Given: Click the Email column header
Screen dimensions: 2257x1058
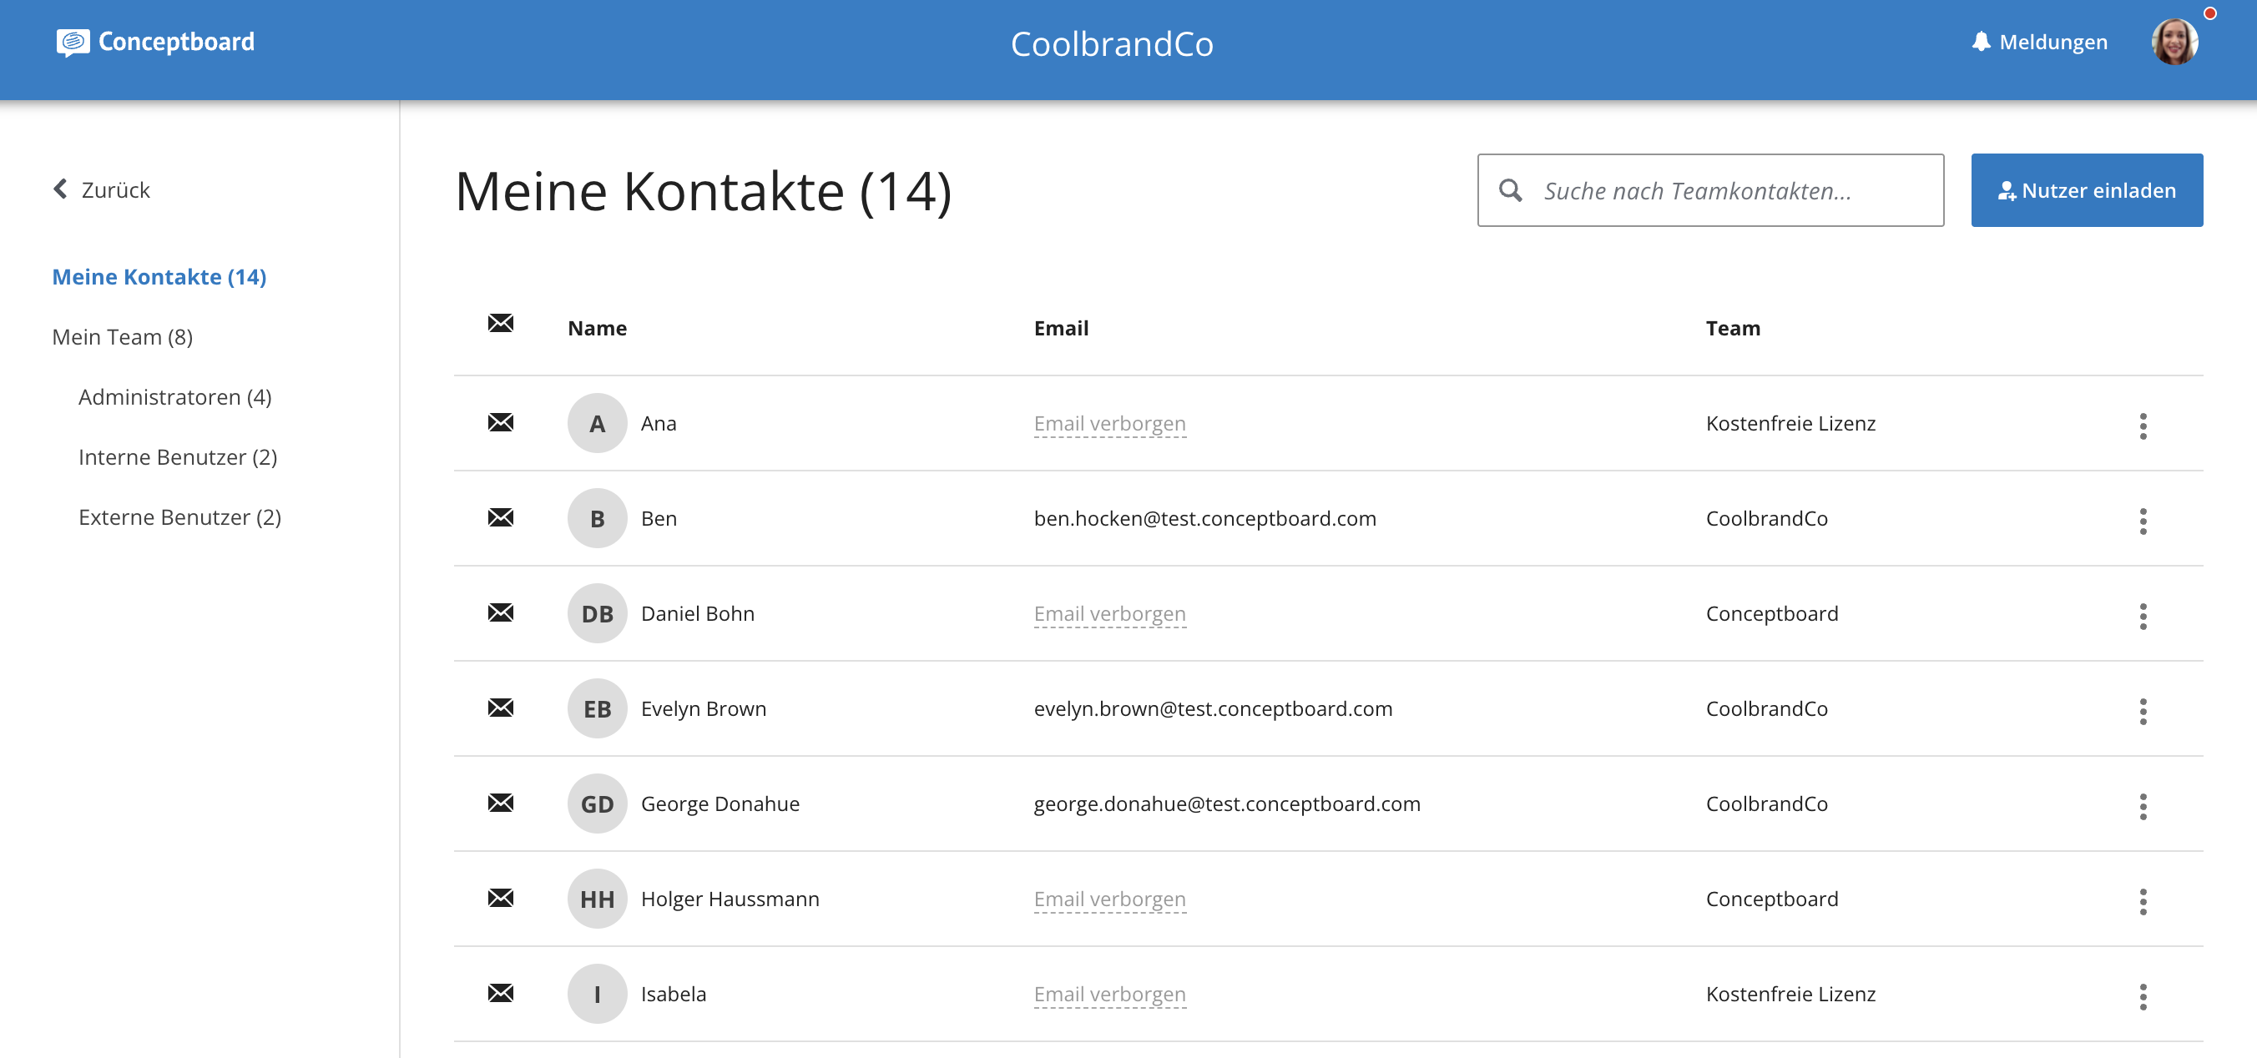Looking at the screenshot, I should [x=1060, y=329].
